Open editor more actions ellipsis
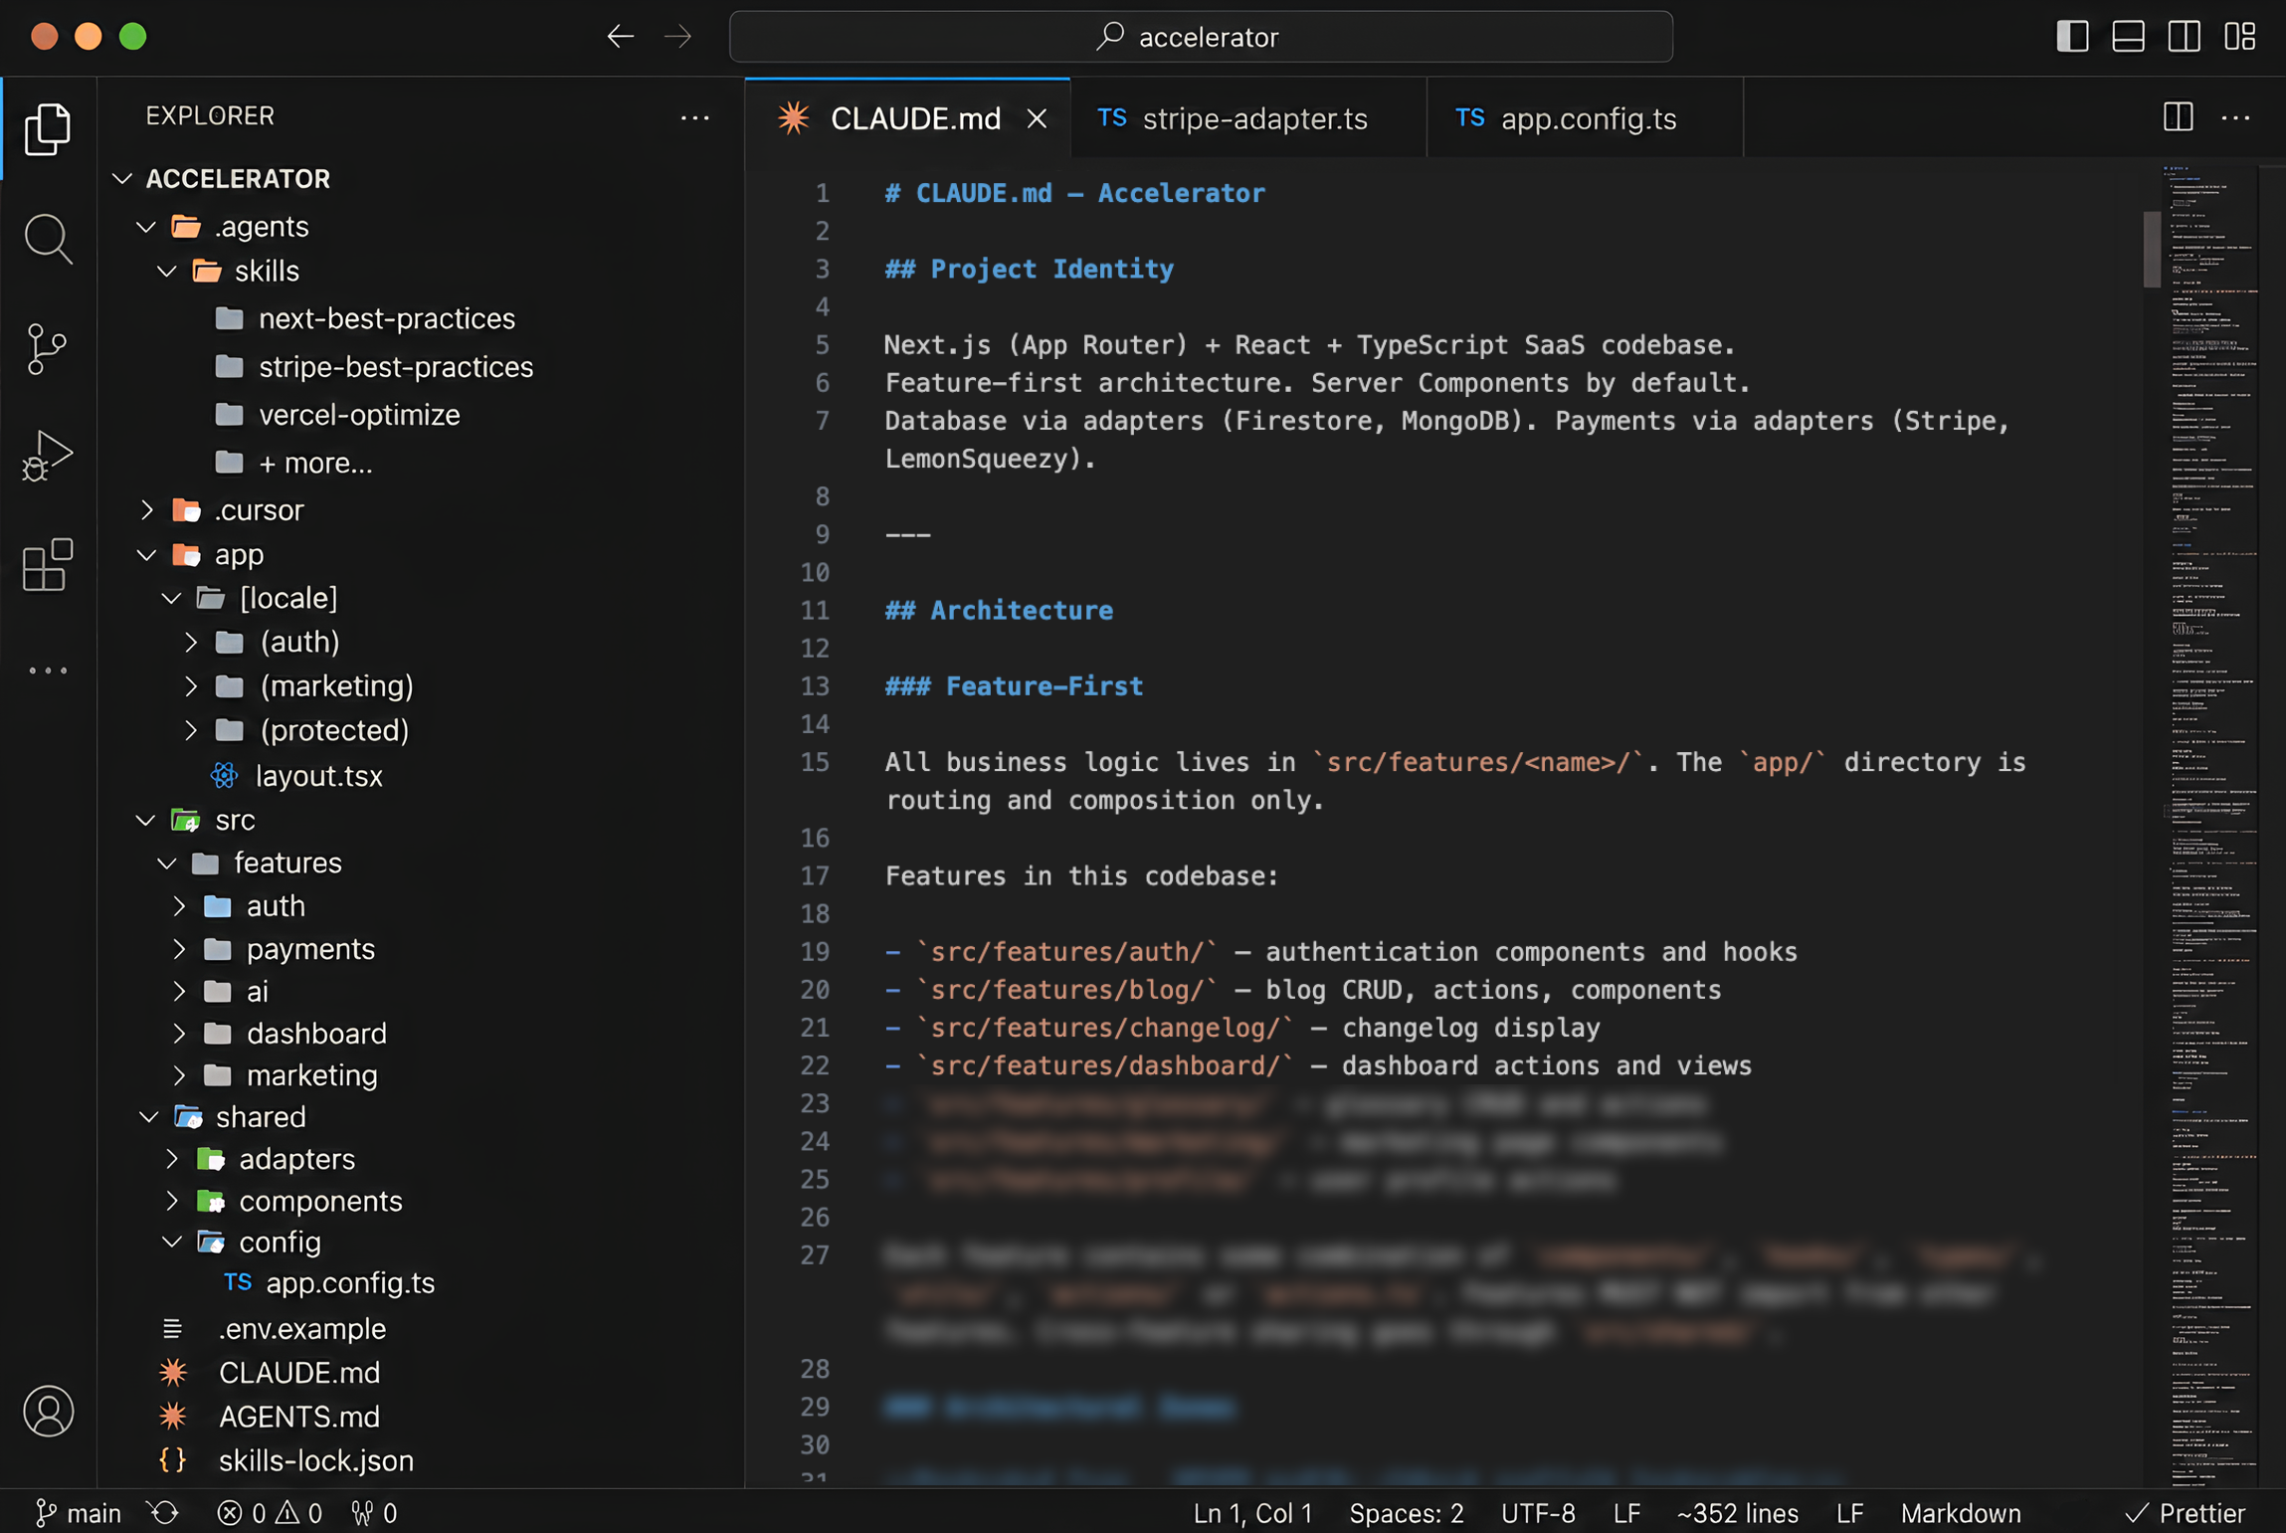The image size is (2286, 1533). pos(2235,117)
